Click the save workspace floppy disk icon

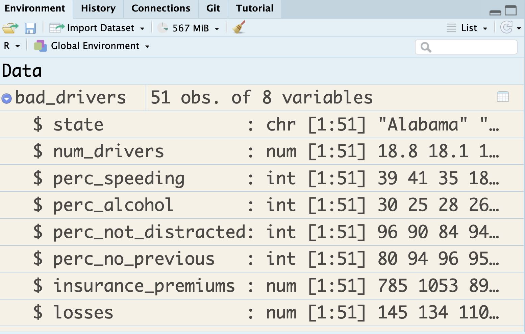(30, 28)
